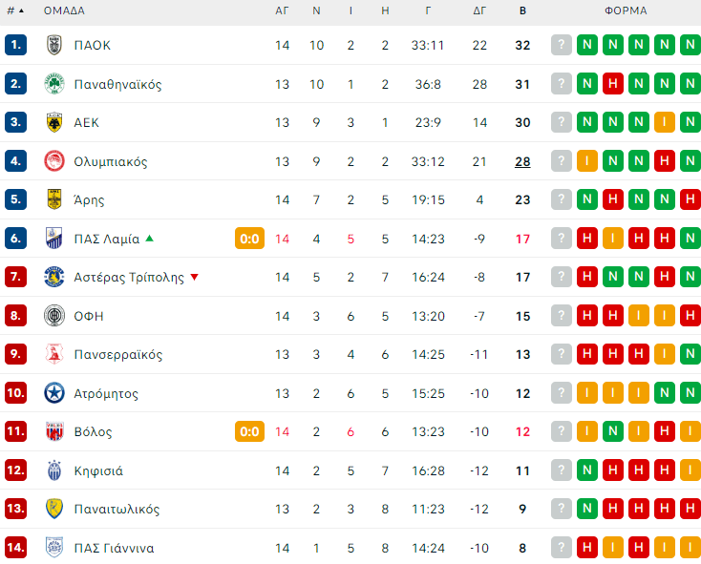Click the Αστέρας Τρίπολης star logo
This screenshot has height=564, width=701.
[x=54, y=278]
